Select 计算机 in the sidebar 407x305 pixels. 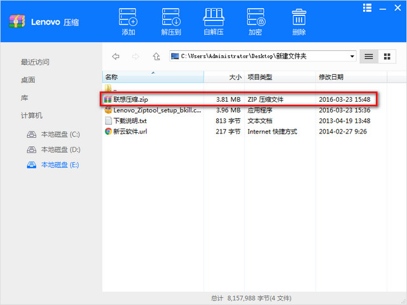[32, 116]
